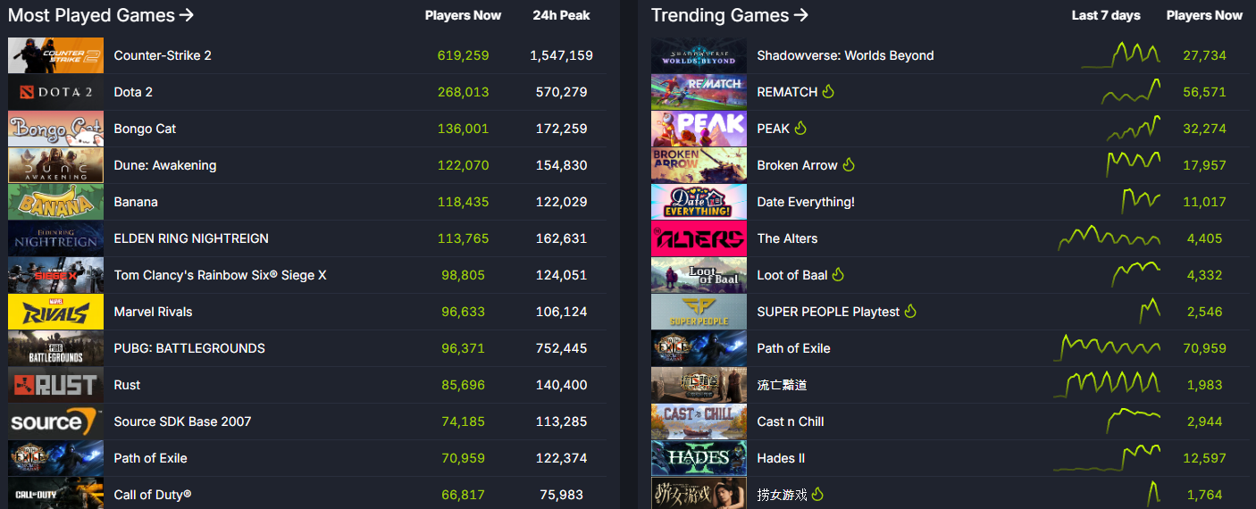Click the Hades II thumbnail

coord(699,458)
